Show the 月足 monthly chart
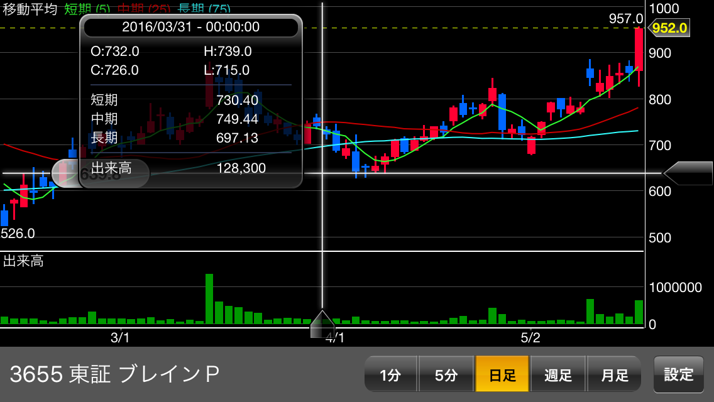The height and width of the screenshot is (402, 714). [x=614, y=375]
